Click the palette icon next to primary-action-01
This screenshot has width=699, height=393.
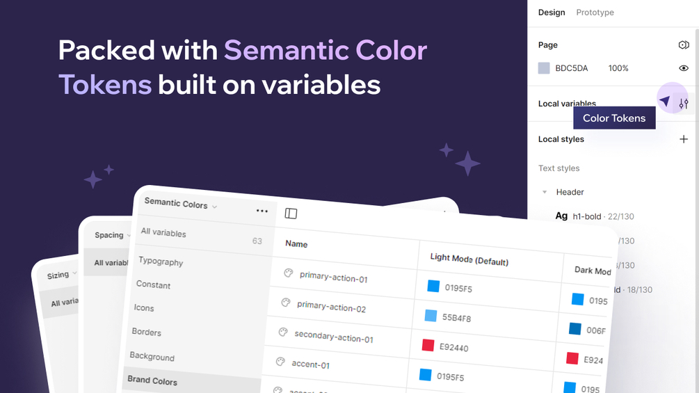[x=288, y=273]
